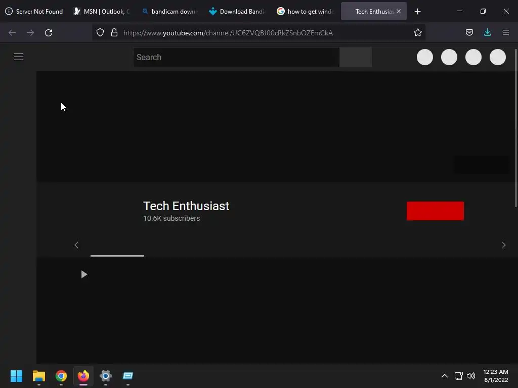Open File Explorer from taskbar
518x388 pixels.
(38, 376)
